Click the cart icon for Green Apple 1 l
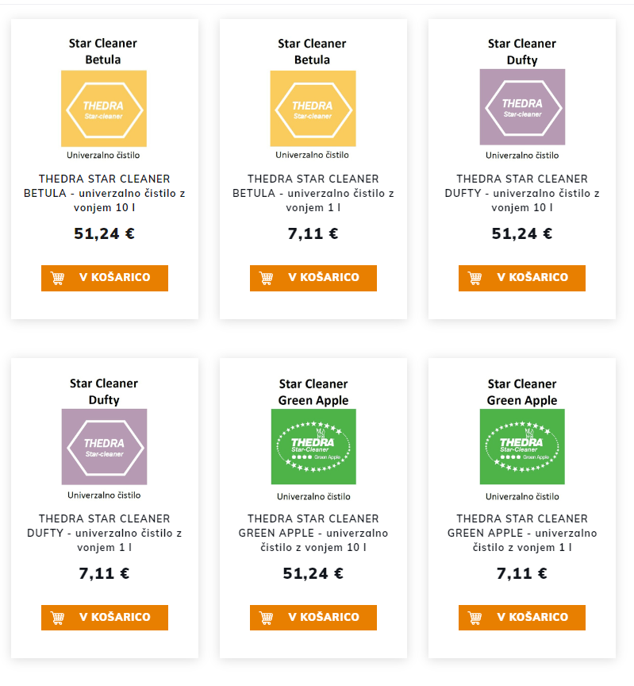This screenshot has width=634, height=686. [475, 618]
